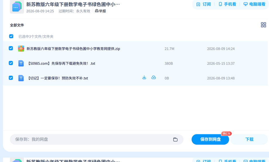Click the 全部文件 breadcrumb label

point(17,25)
